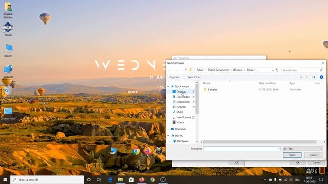
Task: Expand the 3D Objects tree node
Action: click(x=170, y=141)
